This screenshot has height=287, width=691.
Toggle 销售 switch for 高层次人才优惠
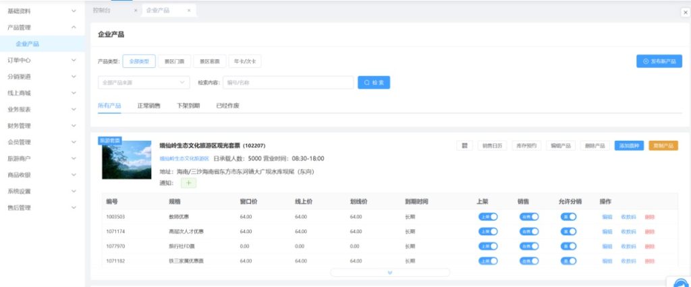[529, 232]
